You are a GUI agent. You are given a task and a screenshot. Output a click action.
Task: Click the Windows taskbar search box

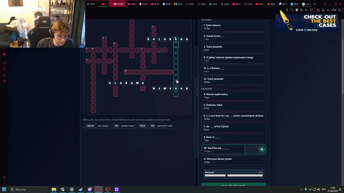click(x=29, y=189)
